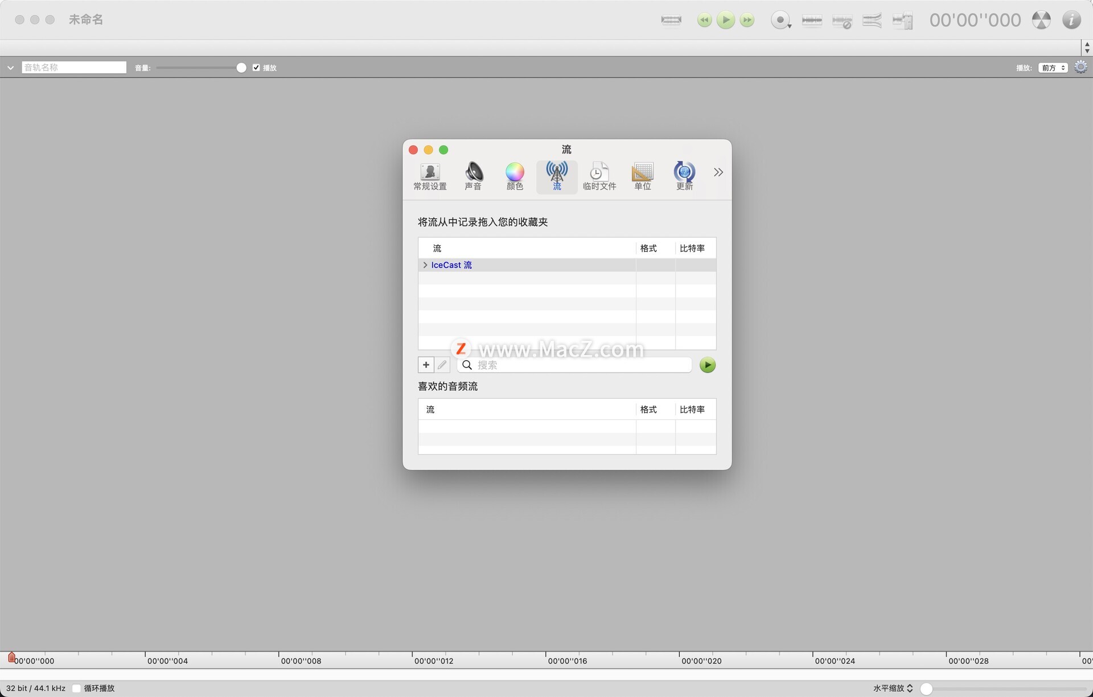Screen dimensions: 1093x697
Task: Click the 格式 column header in upper stream table
Action: coord(655,248)
